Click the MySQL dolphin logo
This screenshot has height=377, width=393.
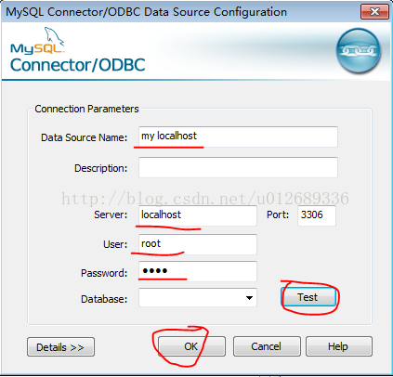[37, 41]
